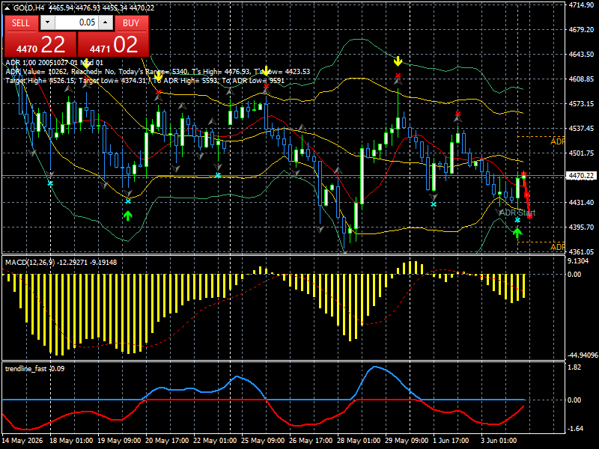Screen dimensions: 599x449
Task: Click price scale value 4431.40
Action: 582,202
